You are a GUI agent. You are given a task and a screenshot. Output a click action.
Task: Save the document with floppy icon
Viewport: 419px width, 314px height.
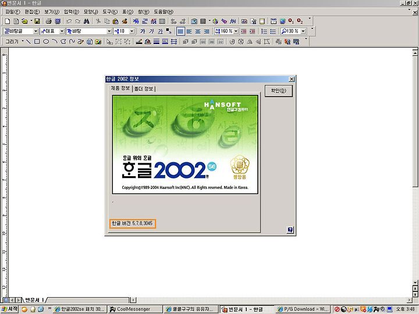pos(37,21)
